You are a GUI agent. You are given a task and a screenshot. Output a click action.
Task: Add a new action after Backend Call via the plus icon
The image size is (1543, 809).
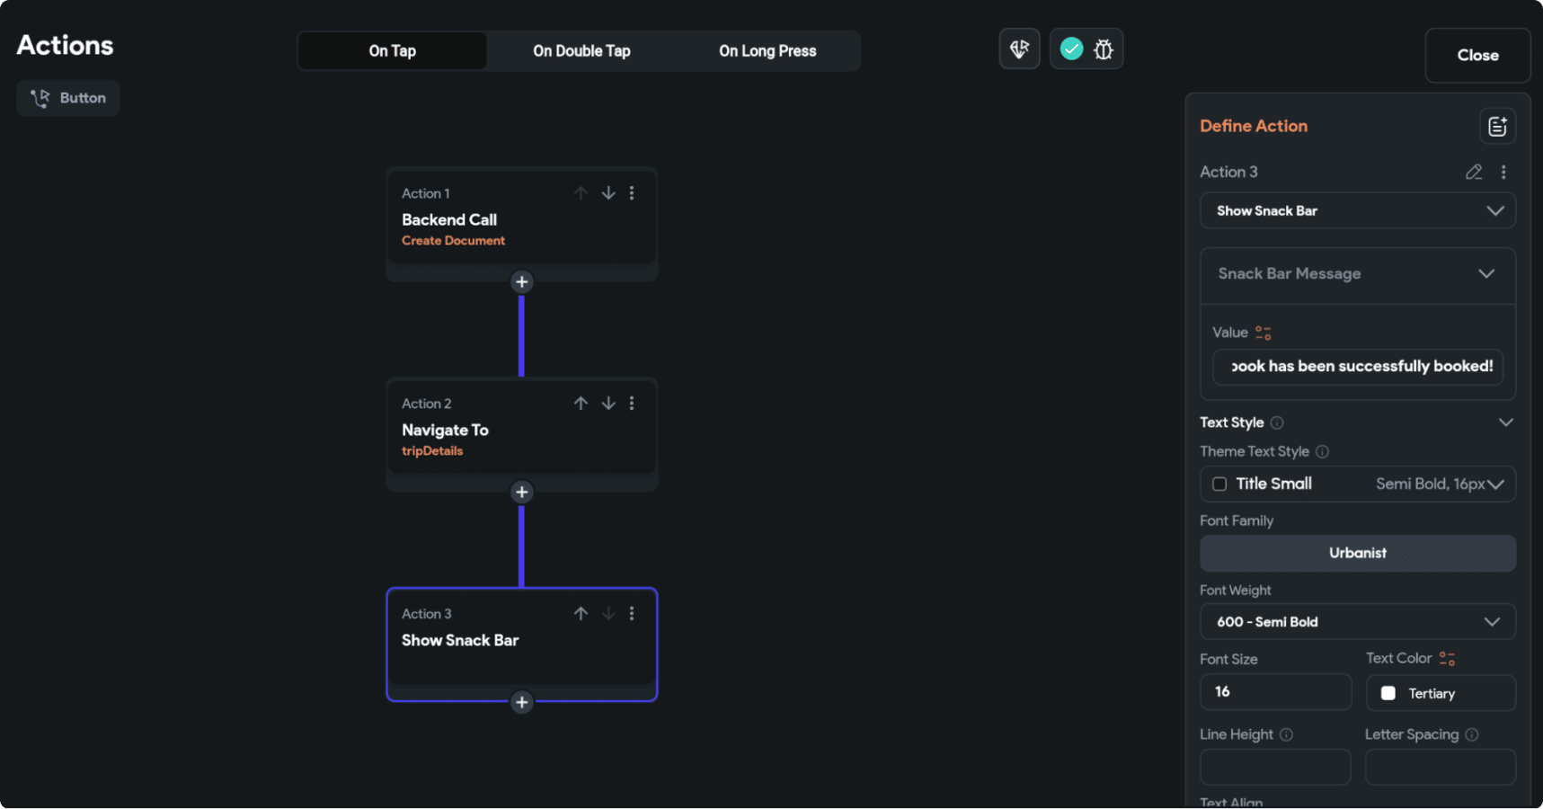521,281
